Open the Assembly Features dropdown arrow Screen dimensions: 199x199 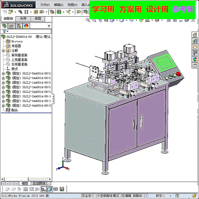point(63,12)
